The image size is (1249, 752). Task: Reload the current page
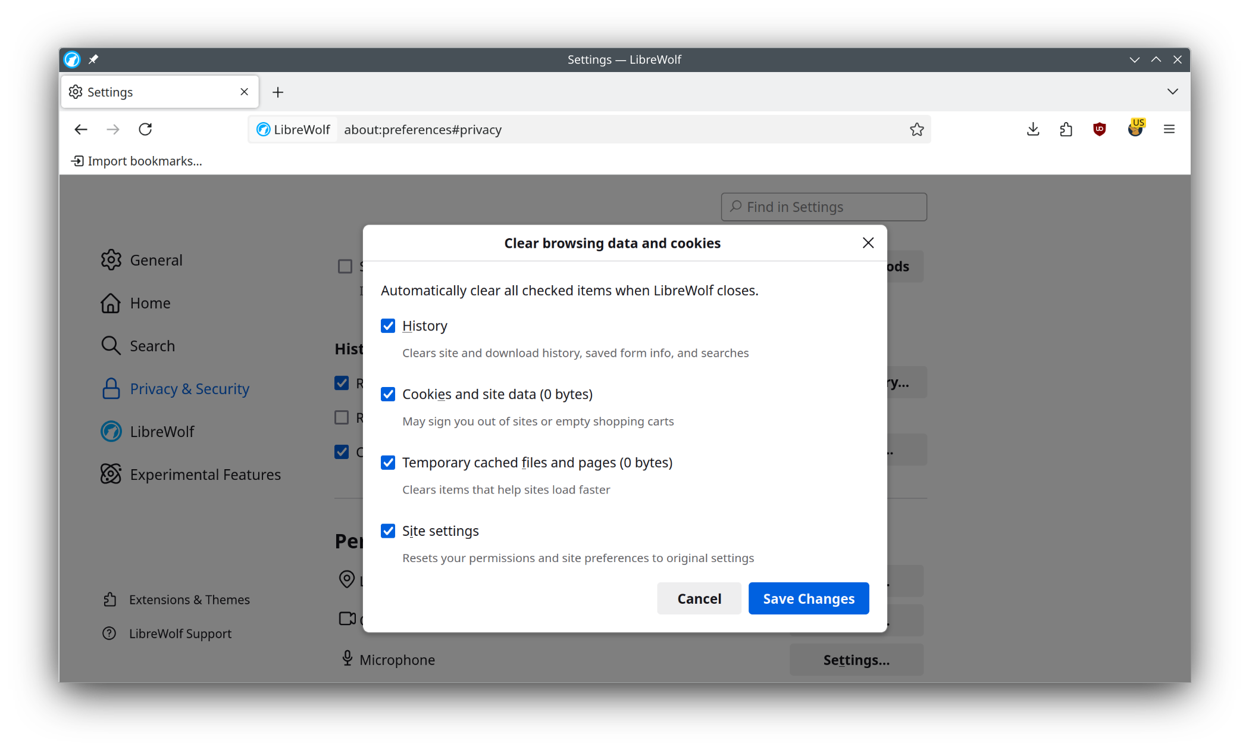(x=145, y=129)
